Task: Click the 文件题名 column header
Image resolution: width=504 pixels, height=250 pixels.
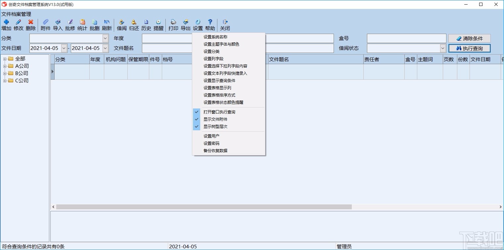Action: click(316, 60)
